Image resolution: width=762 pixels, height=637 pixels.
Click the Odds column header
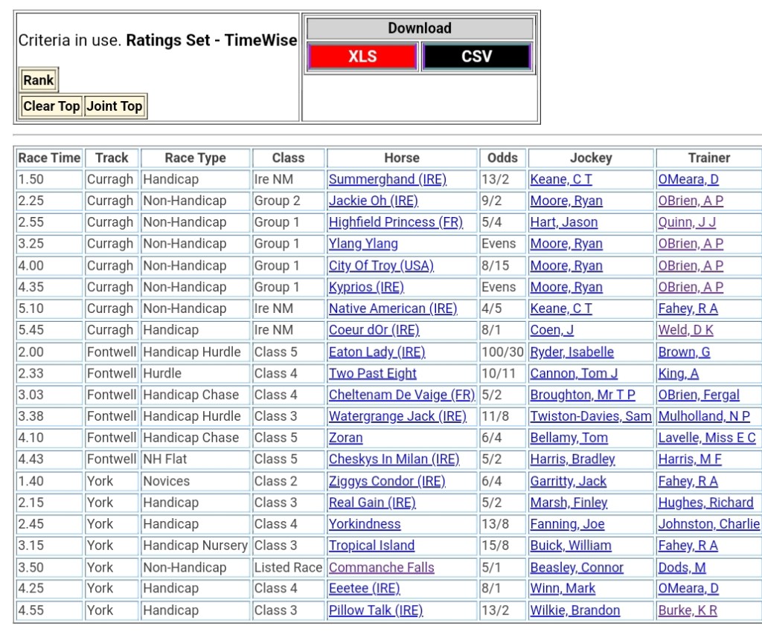coord(502,158)
